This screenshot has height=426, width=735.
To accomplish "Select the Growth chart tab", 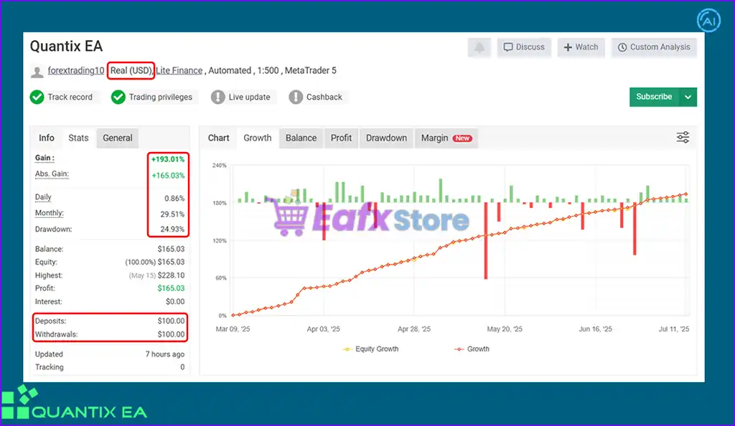I will [258, 138].
